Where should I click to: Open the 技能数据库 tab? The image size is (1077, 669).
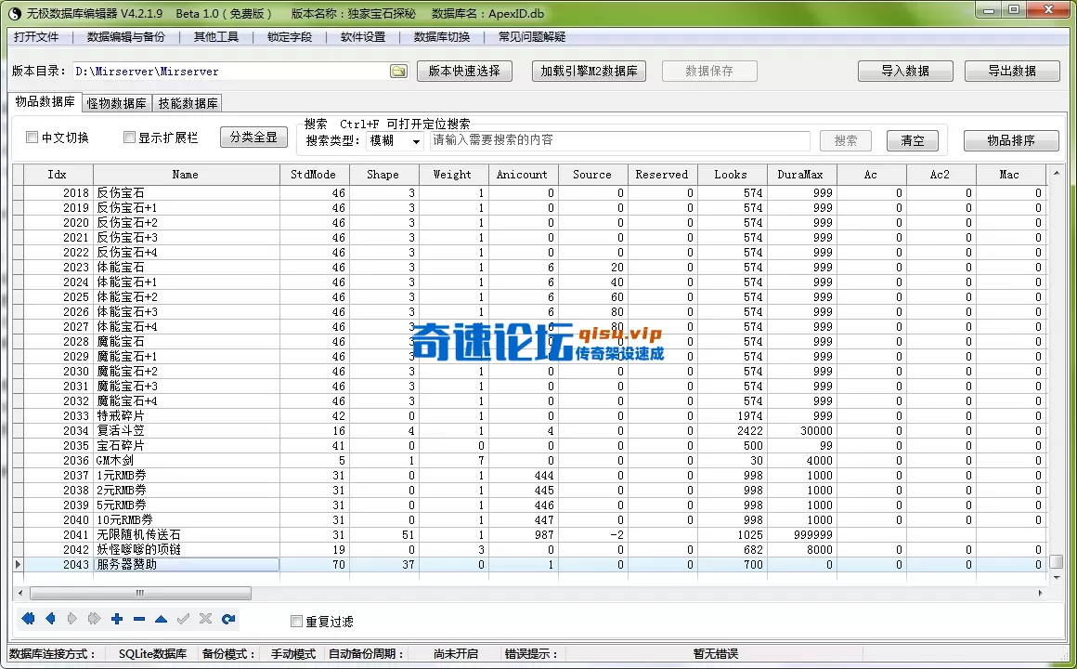(x=188, y=103)
